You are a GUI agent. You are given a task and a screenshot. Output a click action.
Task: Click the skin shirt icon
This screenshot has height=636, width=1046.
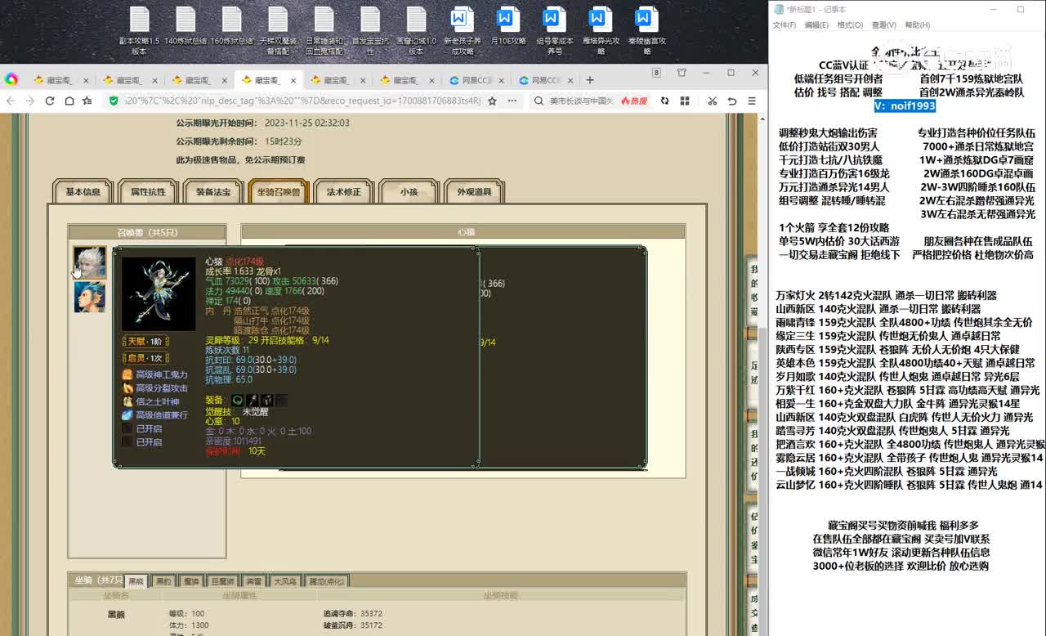tap(682, 73)
